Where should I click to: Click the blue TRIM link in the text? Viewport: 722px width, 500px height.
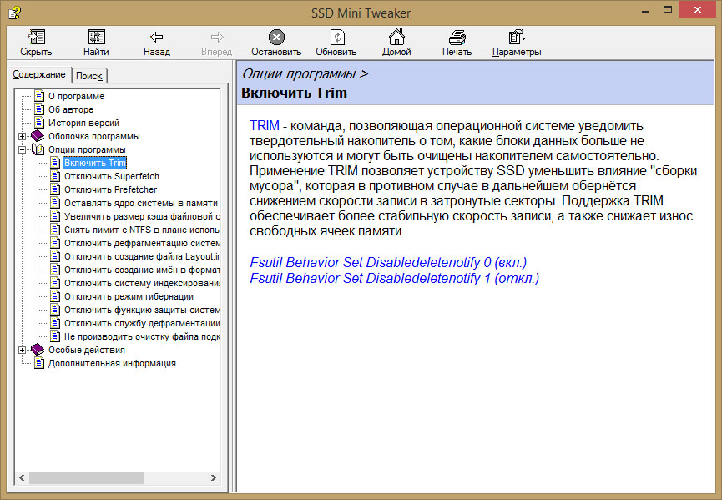click(x=264, y=125)
